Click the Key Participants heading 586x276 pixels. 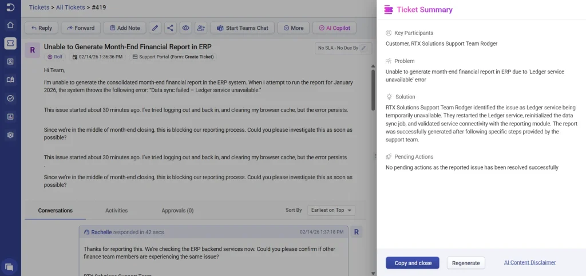[x=414, y=33]
